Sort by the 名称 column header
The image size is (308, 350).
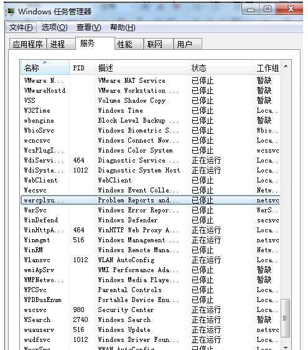pos(45,68)
